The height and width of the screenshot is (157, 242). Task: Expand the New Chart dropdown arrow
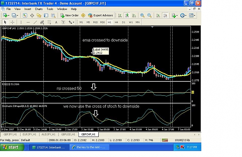[9, 16]
